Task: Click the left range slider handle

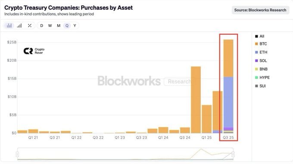Action: click(x=17, y=154)
